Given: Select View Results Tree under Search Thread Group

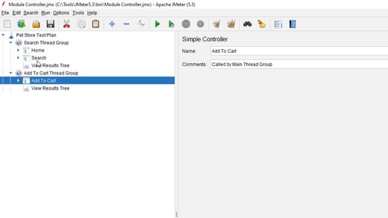Looking at the screenshot, I should (50, 65).
